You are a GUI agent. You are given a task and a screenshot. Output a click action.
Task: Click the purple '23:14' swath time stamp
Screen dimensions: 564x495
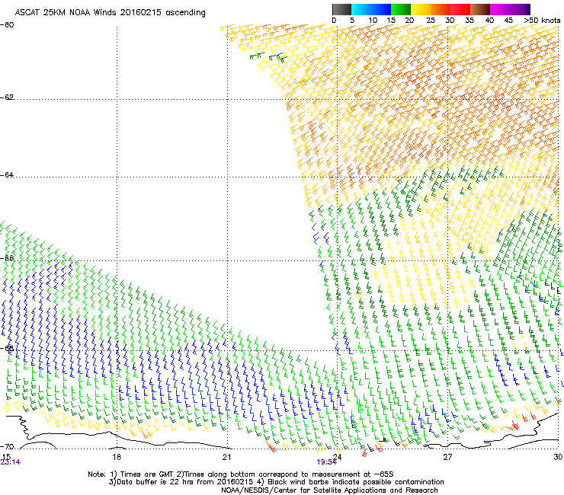(11, 462)
